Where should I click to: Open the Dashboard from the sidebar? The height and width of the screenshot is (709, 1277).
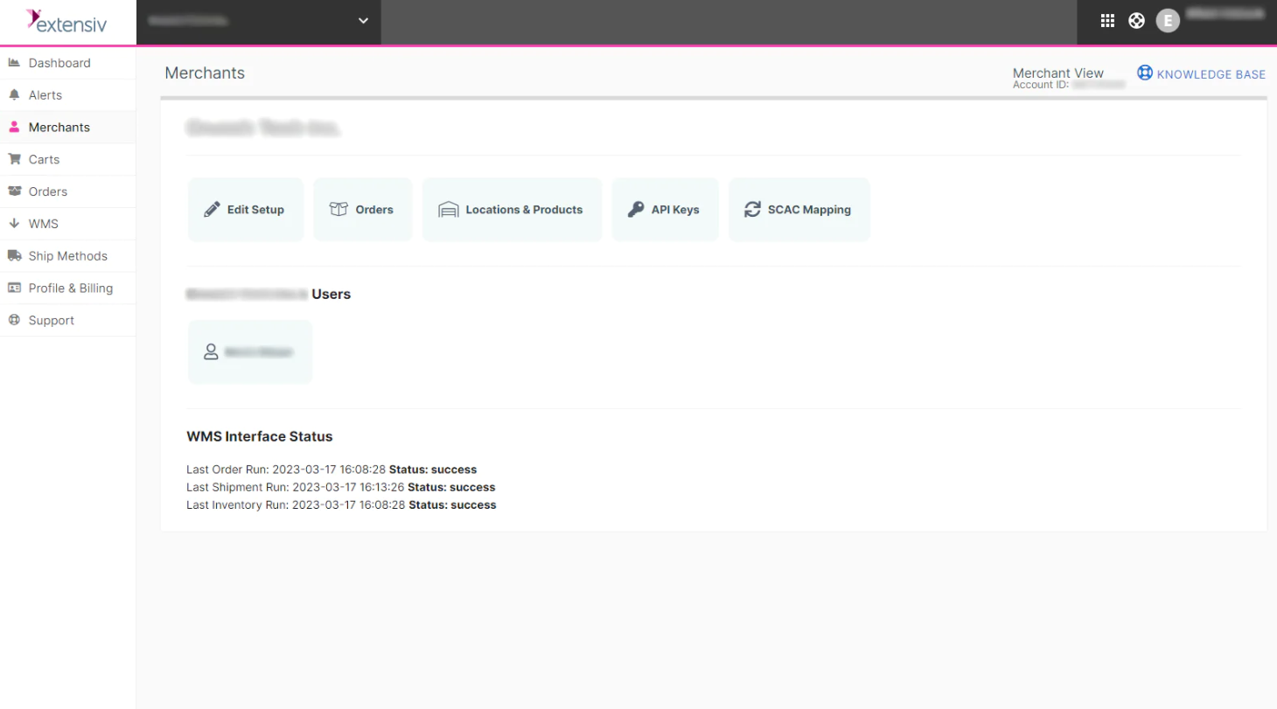click(59, 62)
